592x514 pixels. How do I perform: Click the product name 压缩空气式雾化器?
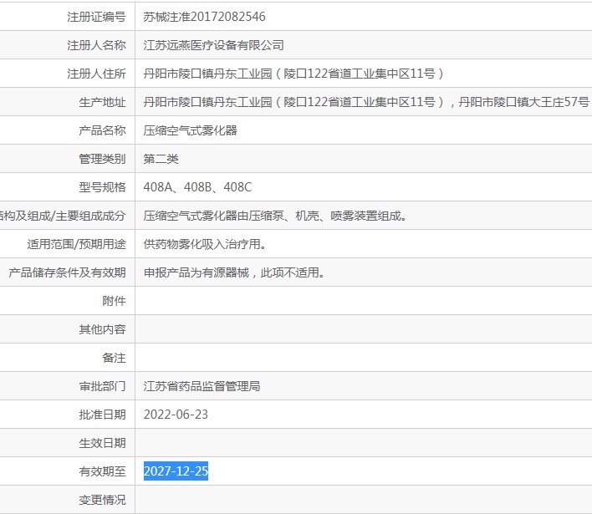click(190, 130)
